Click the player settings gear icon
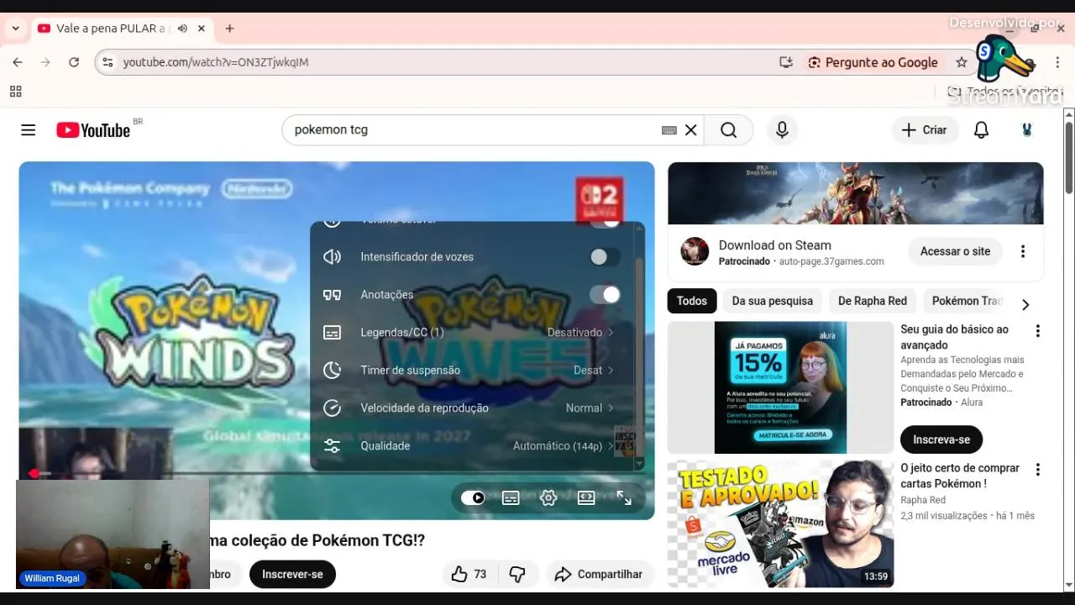The height and width of the screenshot is (605, 1075). click(x=548, y=497)
